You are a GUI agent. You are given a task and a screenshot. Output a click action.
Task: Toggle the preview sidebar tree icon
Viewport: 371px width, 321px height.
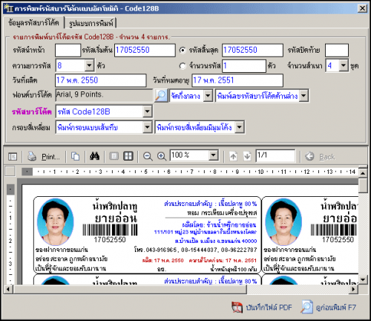coord(13,157)
